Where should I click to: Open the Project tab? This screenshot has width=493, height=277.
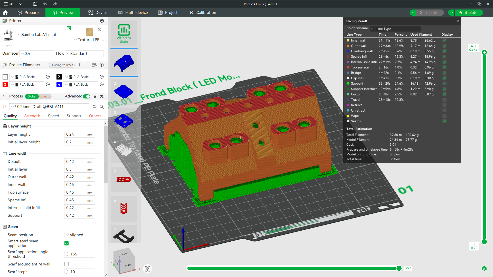coord(168,13)
